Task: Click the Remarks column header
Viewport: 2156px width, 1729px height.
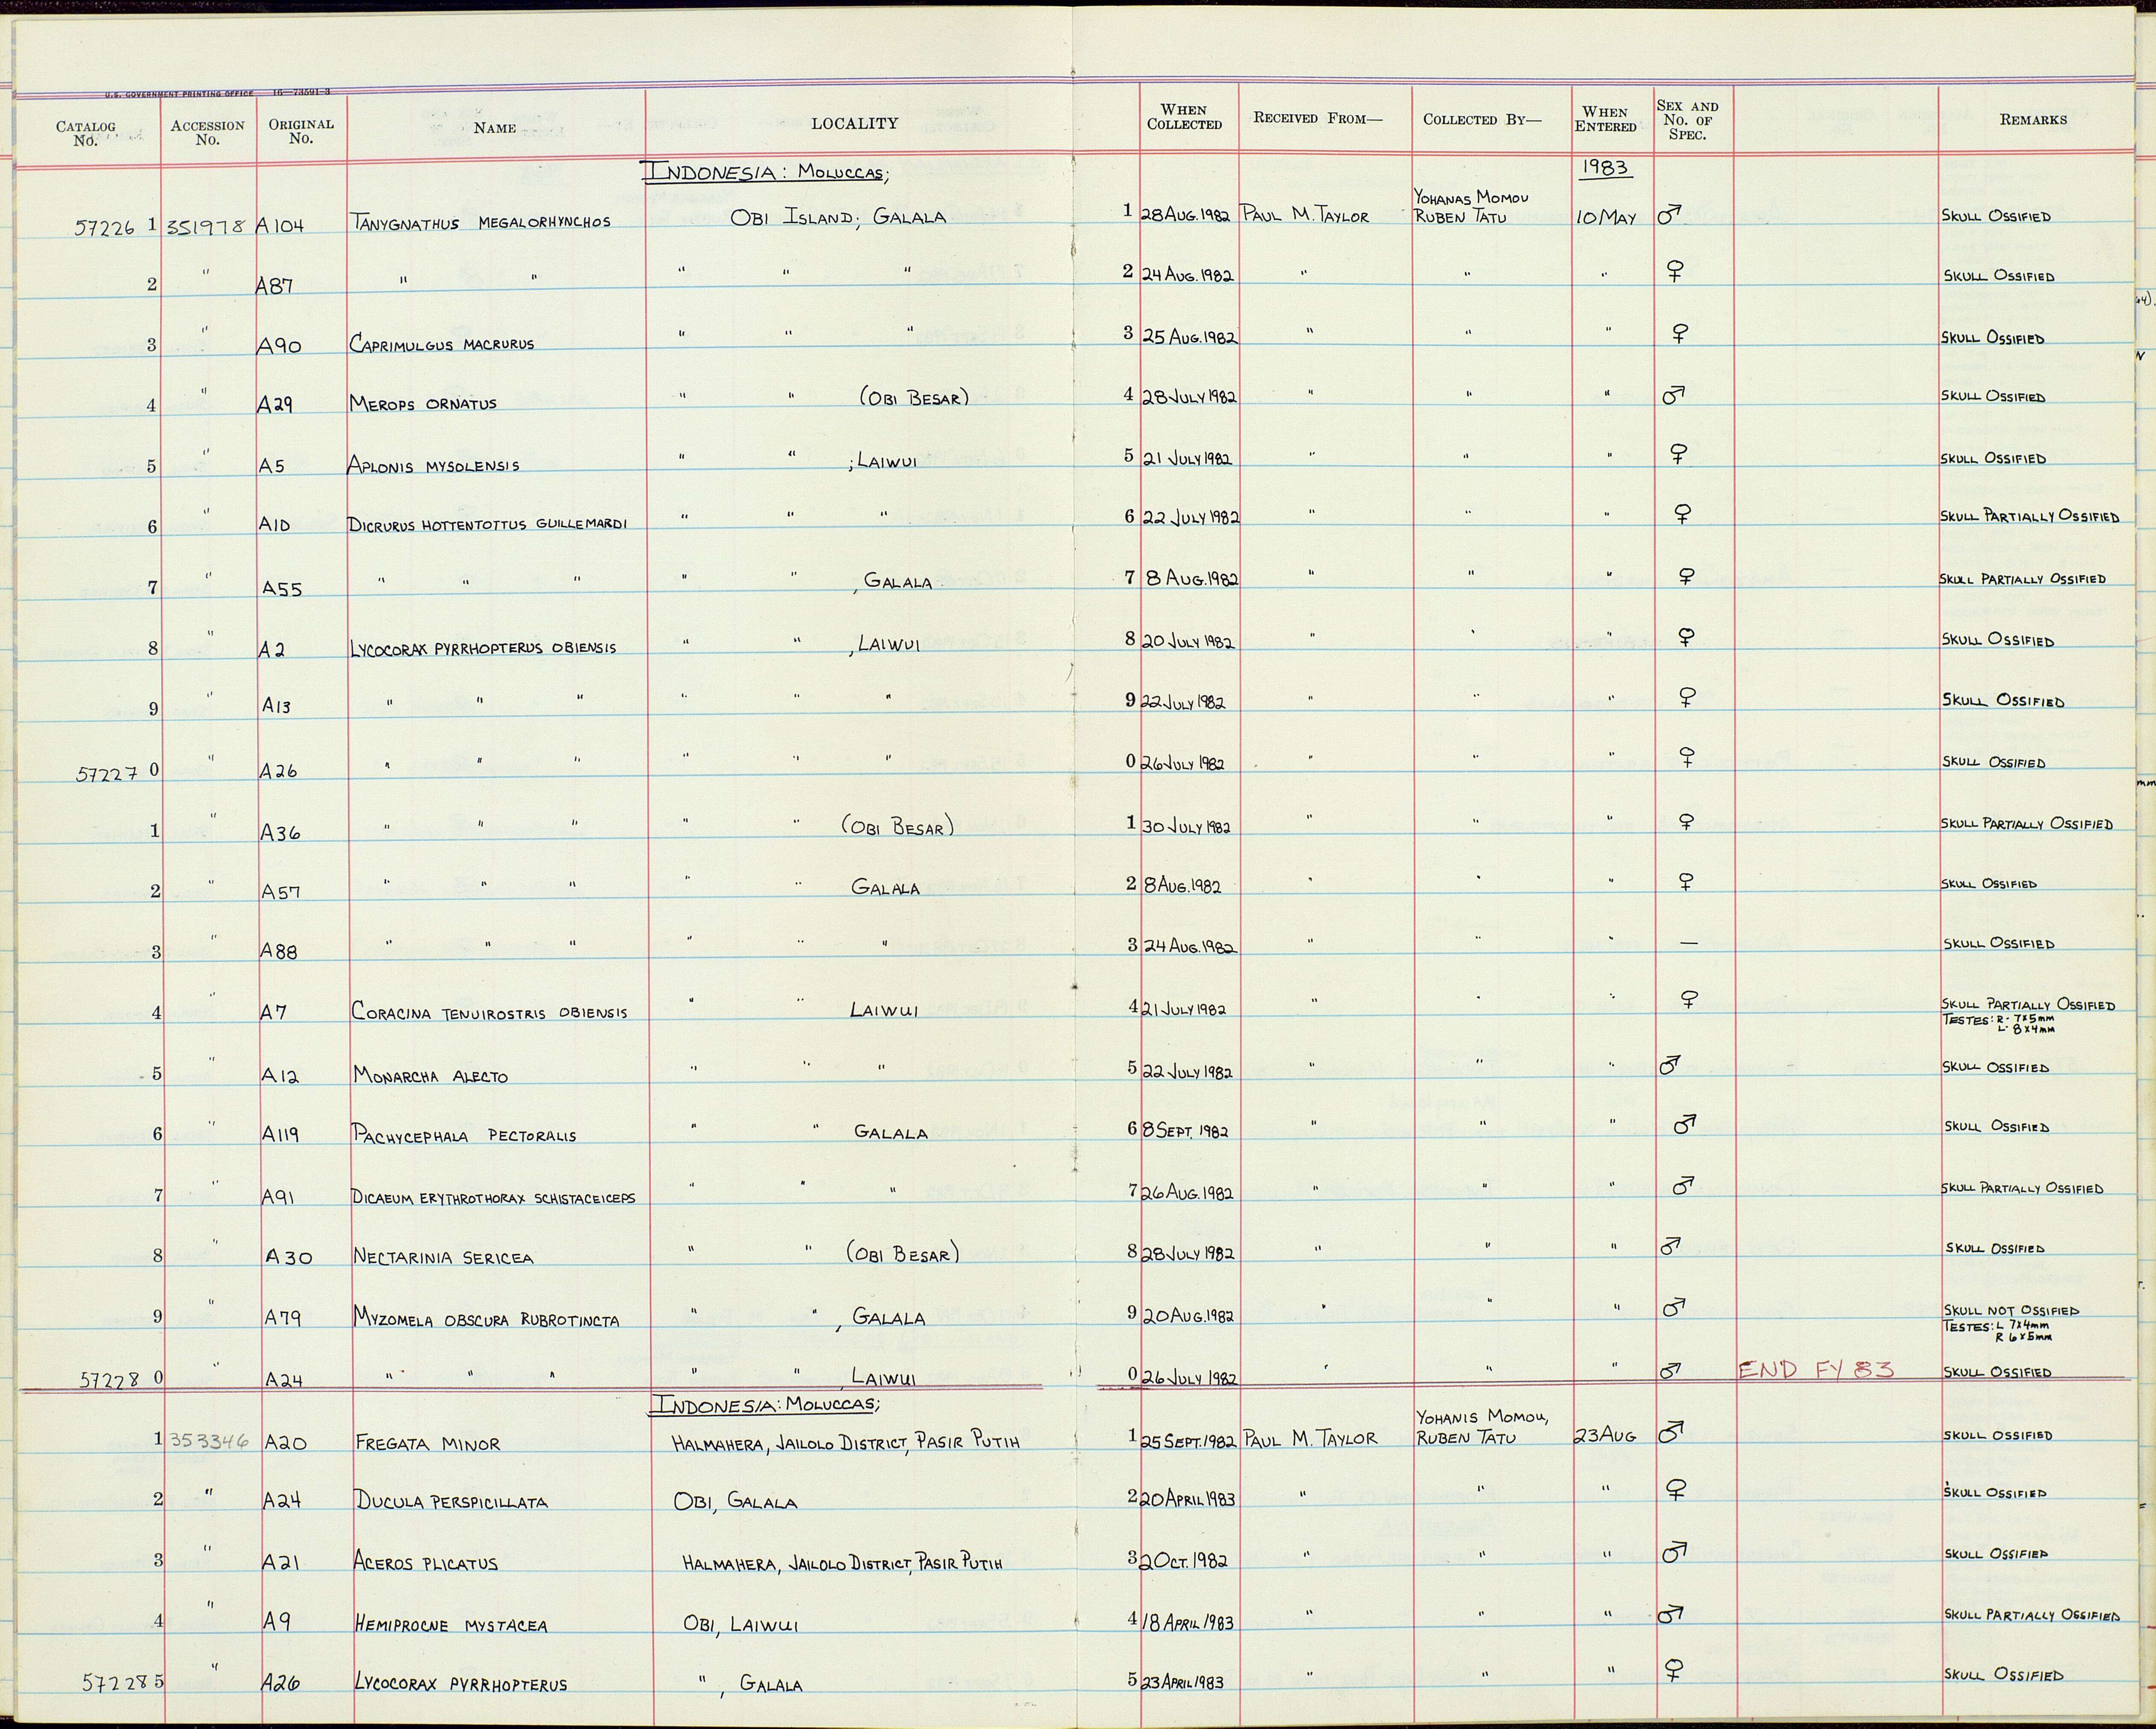Action: (2033, 119)
